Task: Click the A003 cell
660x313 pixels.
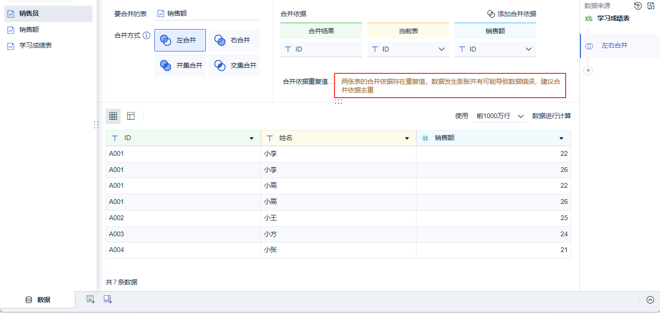Action: 183,234
